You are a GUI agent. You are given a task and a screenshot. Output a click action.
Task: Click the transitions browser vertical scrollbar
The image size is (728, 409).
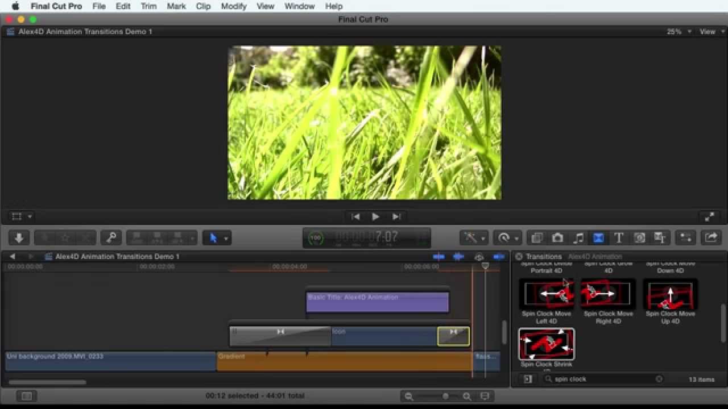pos(723,323)
